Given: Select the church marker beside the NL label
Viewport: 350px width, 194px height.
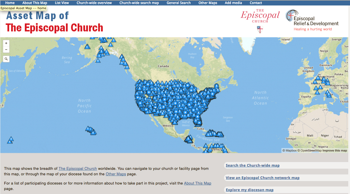Looking at the screenshot, I should coord(318,78).
